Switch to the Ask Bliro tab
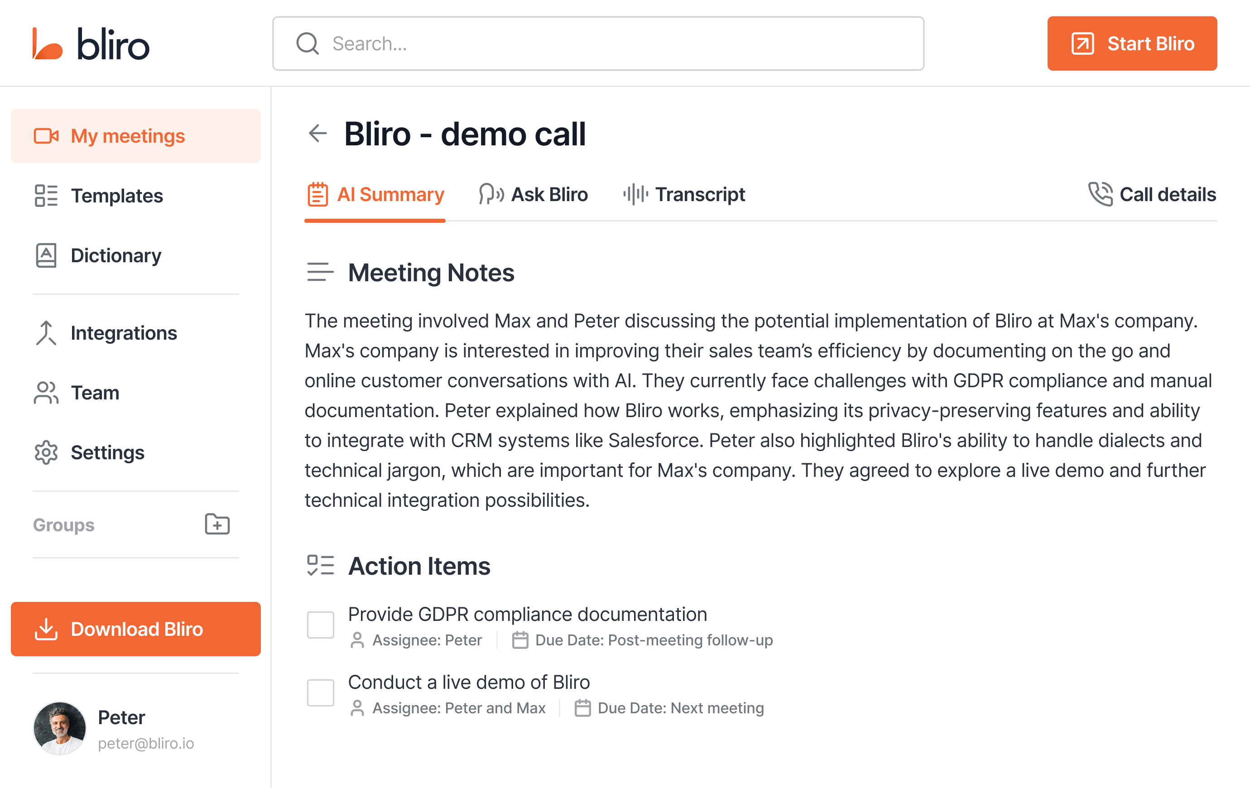1250x788 pixels. (533, 195)
